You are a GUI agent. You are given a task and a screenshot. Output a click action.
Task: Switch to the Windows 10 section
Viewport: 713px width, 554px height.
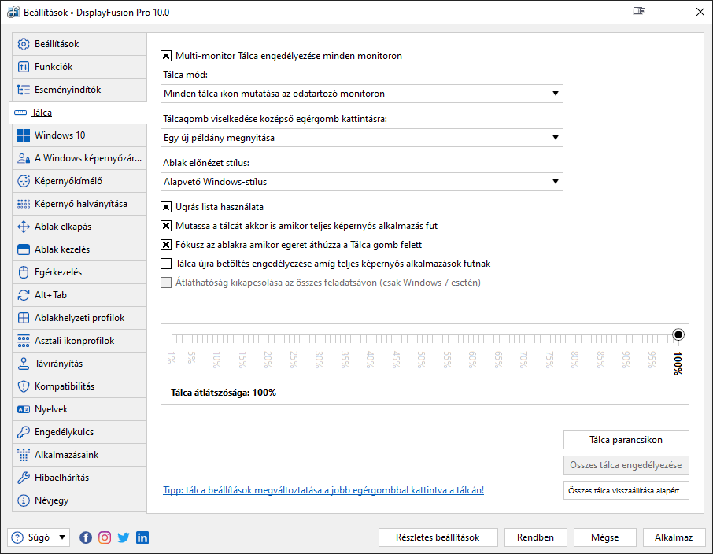[79, 135]
